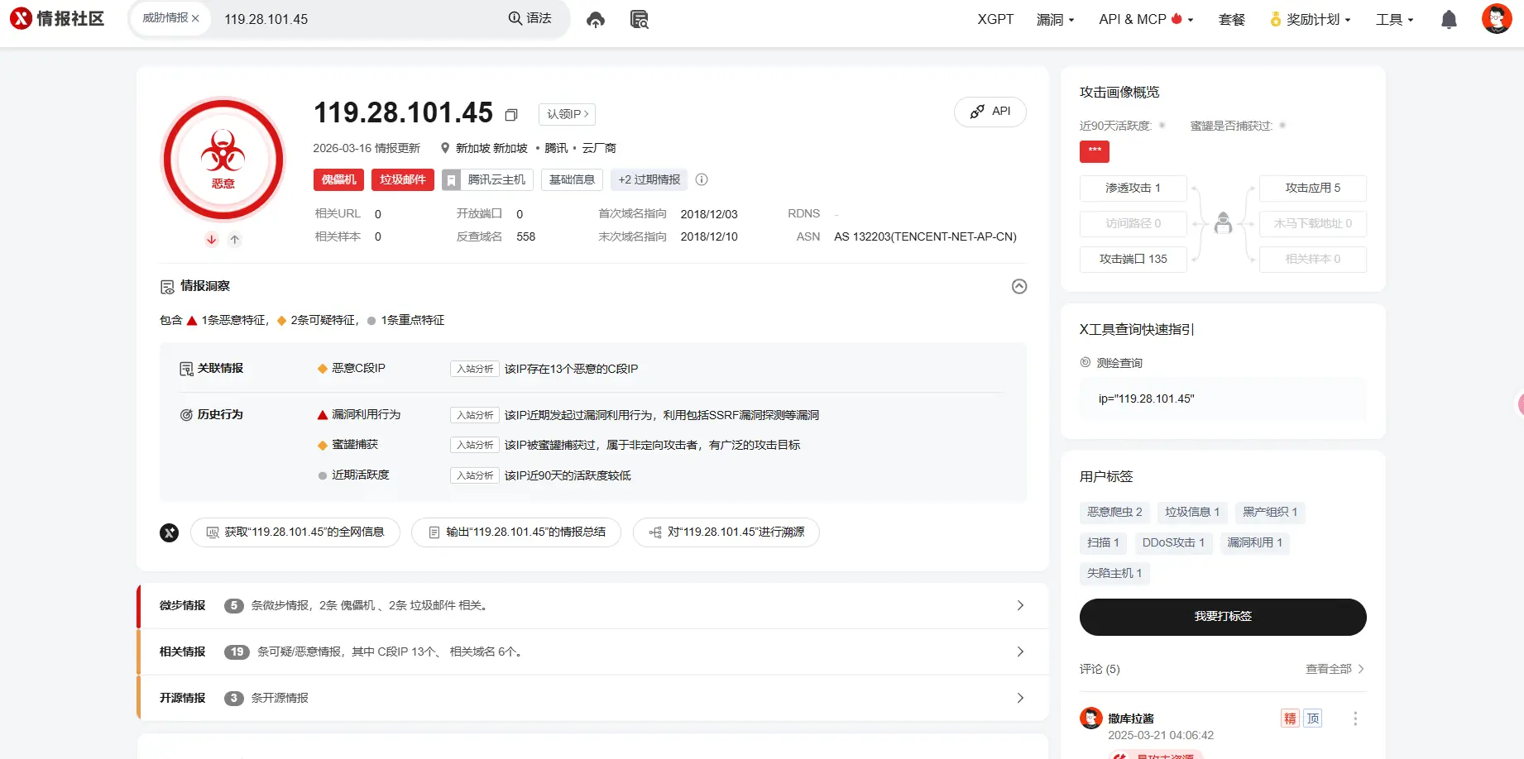
Task: Click the copy IP address icon
Action: [510, 113]
